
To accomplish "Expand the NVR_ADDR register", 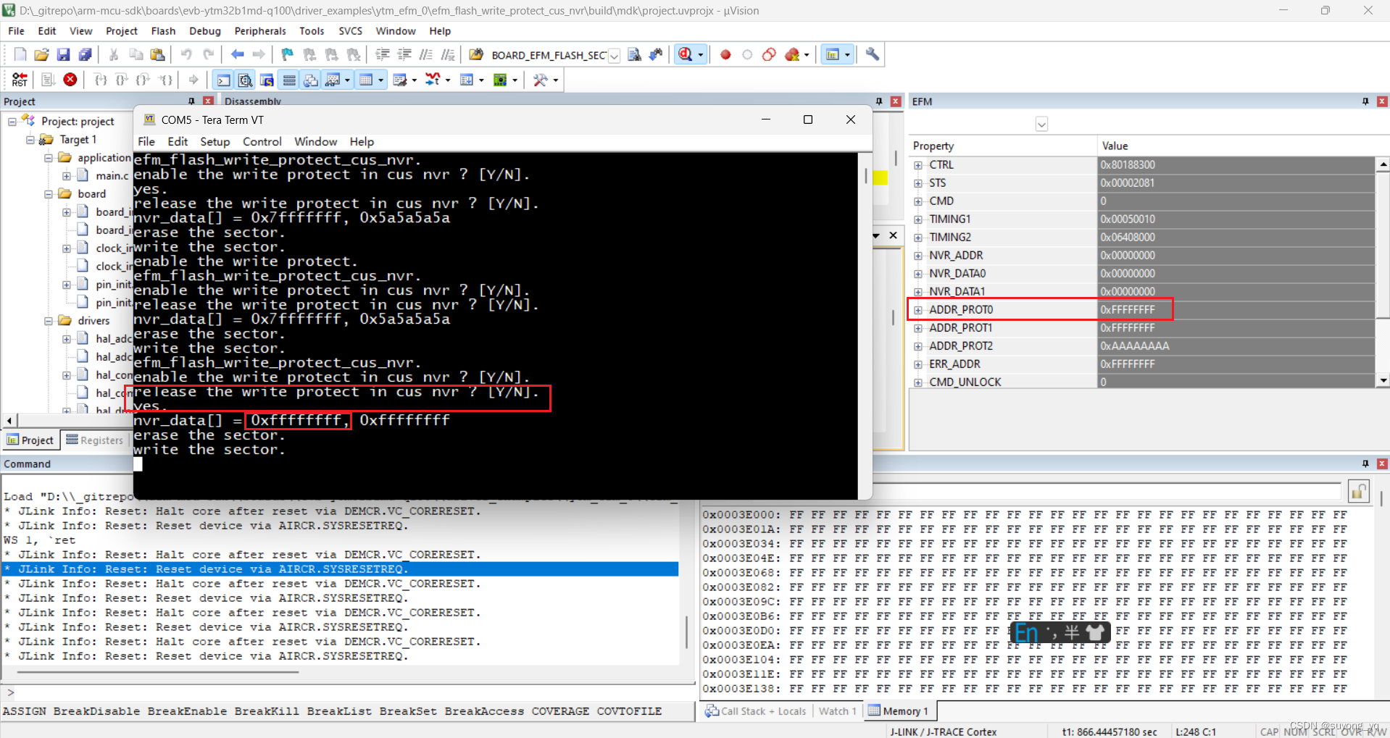I will pyautogui.click(x=918, y=256).
